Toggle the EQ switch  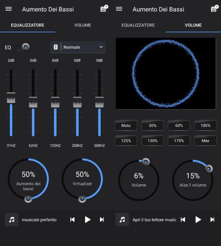click(x=24, y=47)
